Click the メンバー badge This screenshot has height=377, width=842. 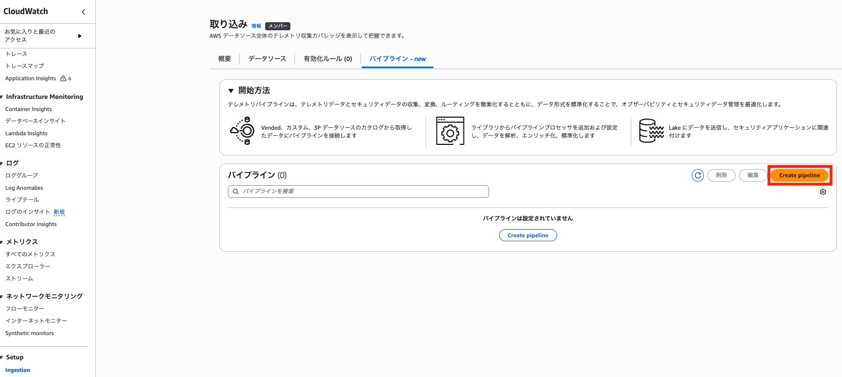(x=278, y=26)
